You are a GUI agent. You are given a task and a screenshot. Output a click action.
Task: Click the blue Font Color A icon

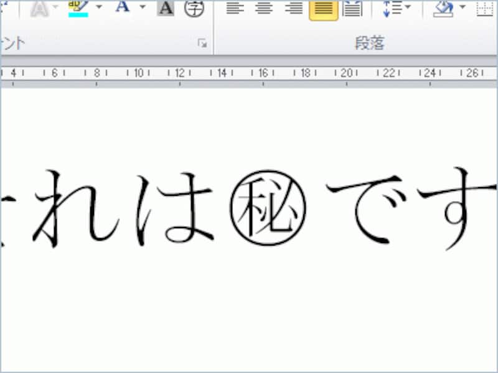click(123, 8)
